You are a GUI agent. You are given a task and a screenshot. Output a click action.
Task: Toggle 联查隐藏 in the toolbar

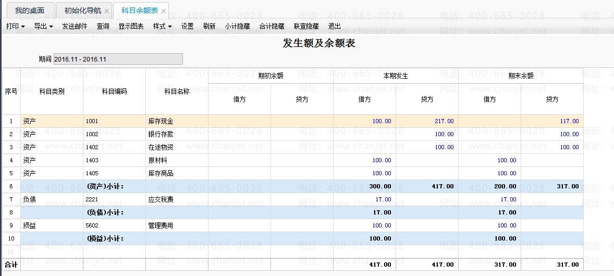[x=306, y=26]
